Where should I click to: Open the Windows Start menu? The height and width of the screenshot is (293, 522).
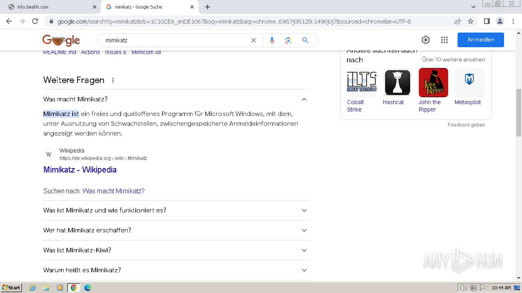pyautogui.click(x=11, y=288)
